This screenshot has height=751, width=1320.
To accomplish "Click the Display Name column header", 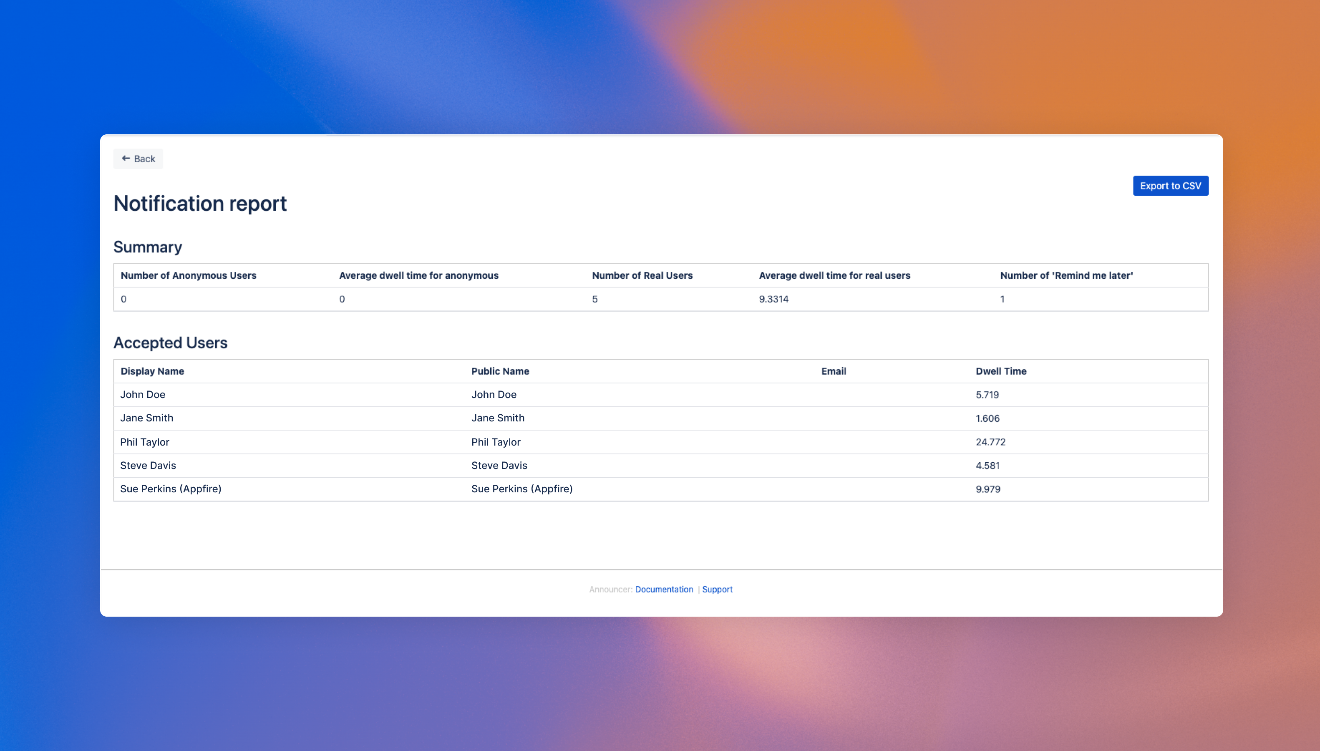I will (152, 371).
